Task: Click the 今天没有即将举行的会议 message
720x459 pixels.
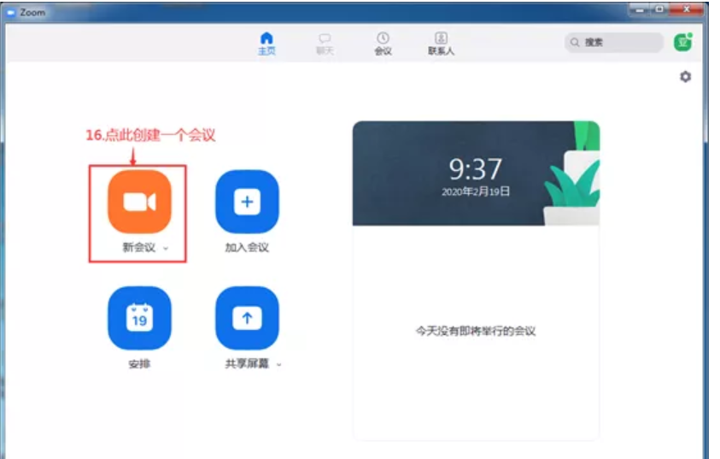Action: pos(476,331)
